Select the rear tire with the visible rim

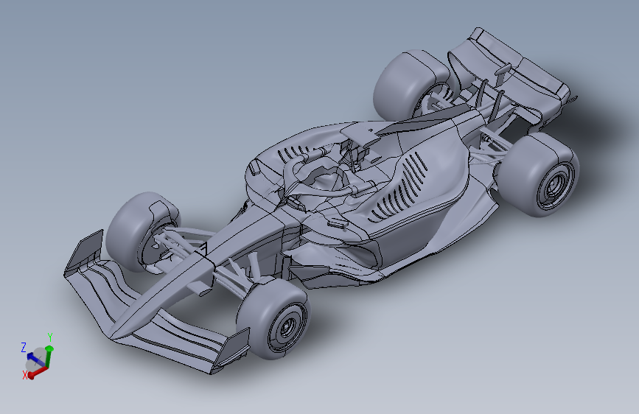point(538,175)
